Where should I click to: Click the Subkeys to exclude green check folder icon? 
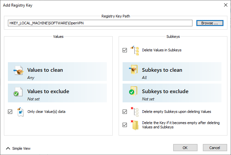(x=133, y=91)
